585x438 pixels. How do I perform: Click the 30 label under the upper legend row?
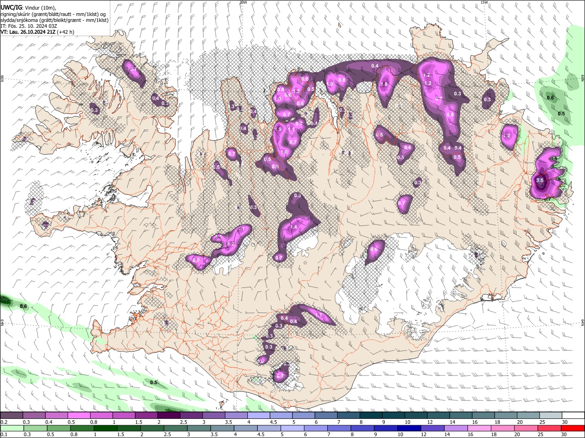(x=565, y=422)
